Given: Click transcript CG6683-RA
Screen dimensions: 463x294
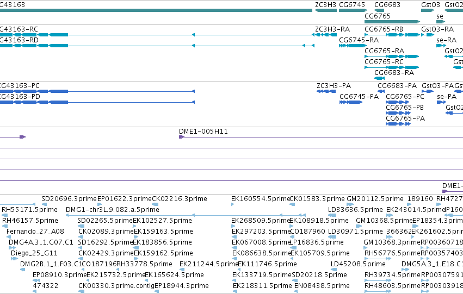Looking at the screenshot, I should 379,78.
